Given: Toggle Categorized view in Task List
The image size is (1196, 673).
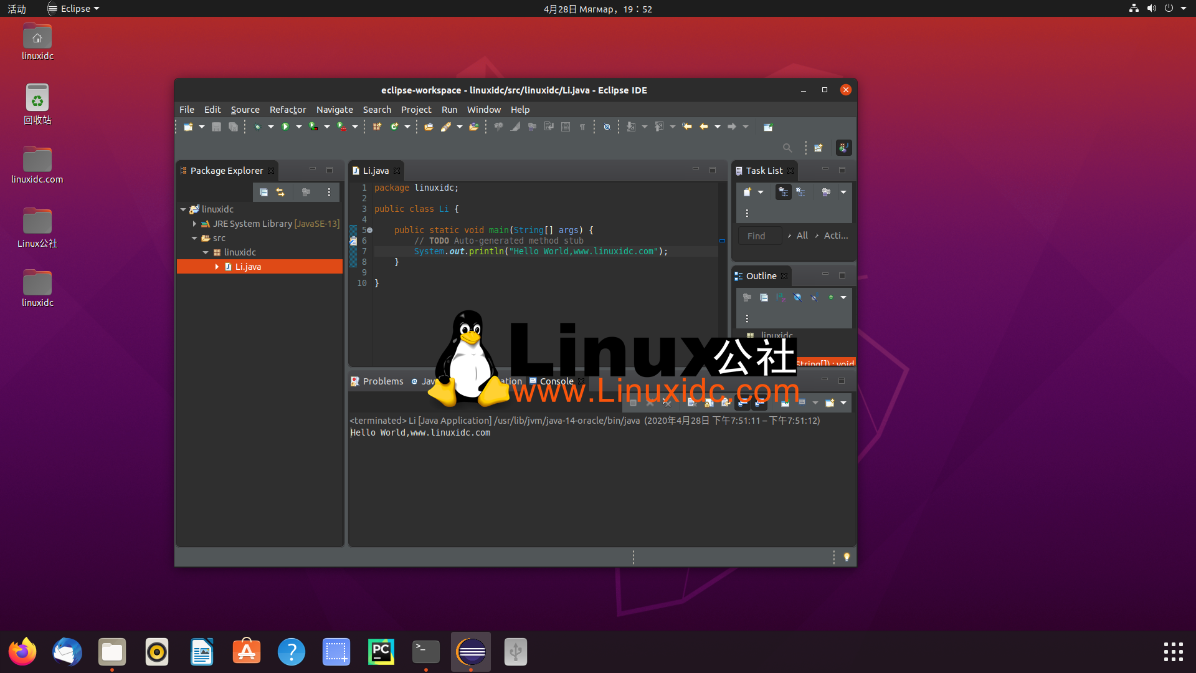Looking at the screenshot, I should tap(784, 192).
